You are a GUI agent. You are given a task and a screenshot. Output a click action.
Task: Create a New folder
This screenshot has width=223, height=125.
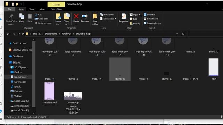[x=95, y=19]
